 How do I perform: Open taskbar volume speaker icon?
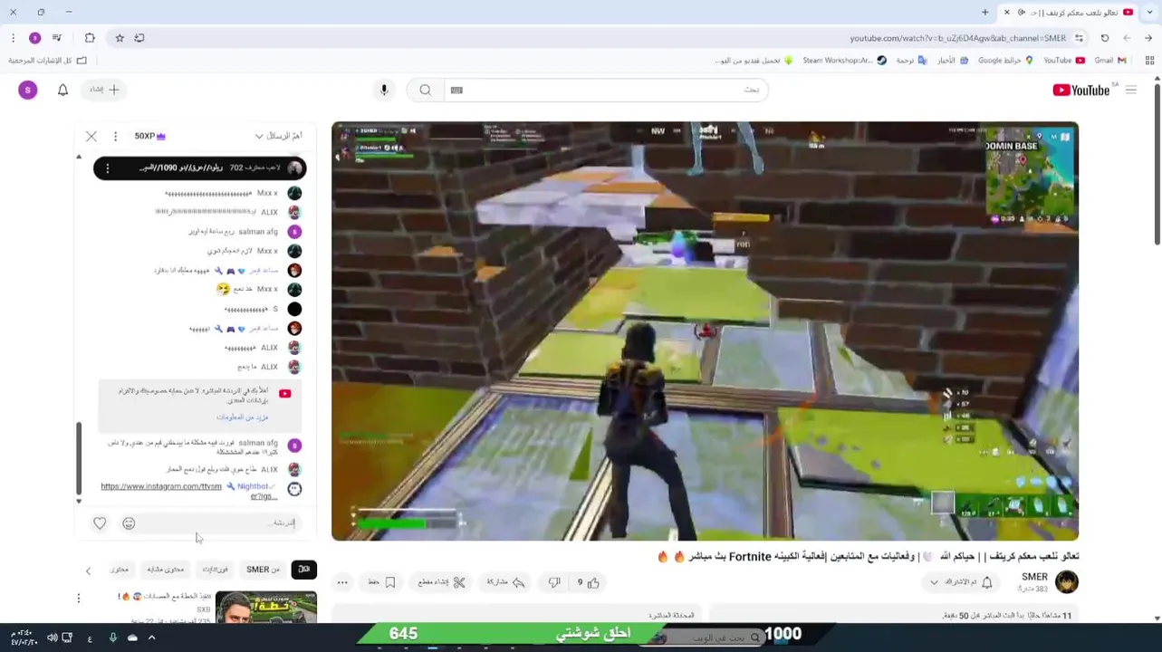pos(52,638)
